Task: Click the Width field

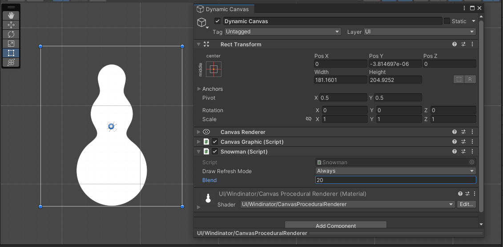Action: pyautogui.click(x=340, y=80)
